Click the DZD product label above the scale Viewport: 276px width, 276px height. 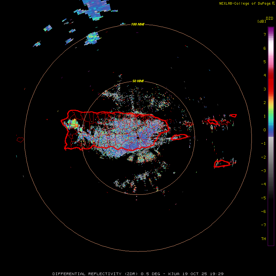pyautogui.click(x=270, y=18)
